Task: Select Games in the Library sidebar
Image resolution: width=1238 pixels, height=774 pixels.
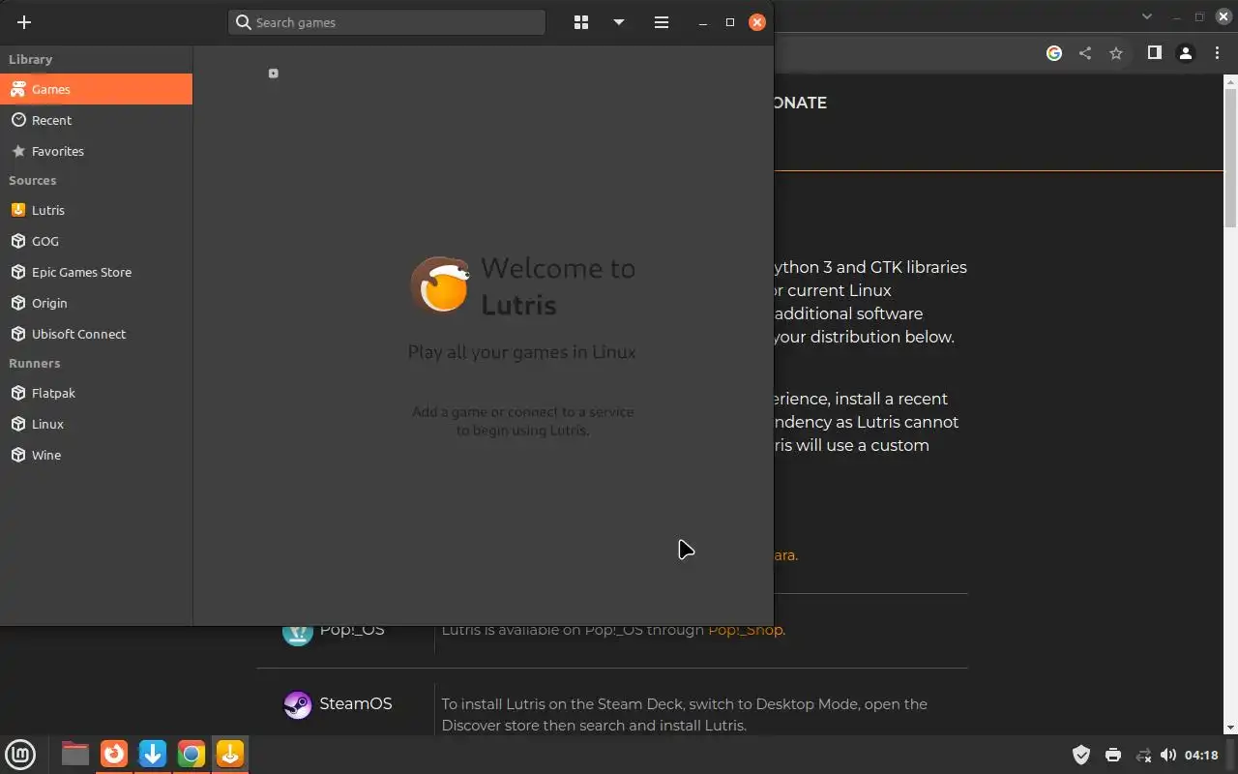Action: [x=96, y=89]
